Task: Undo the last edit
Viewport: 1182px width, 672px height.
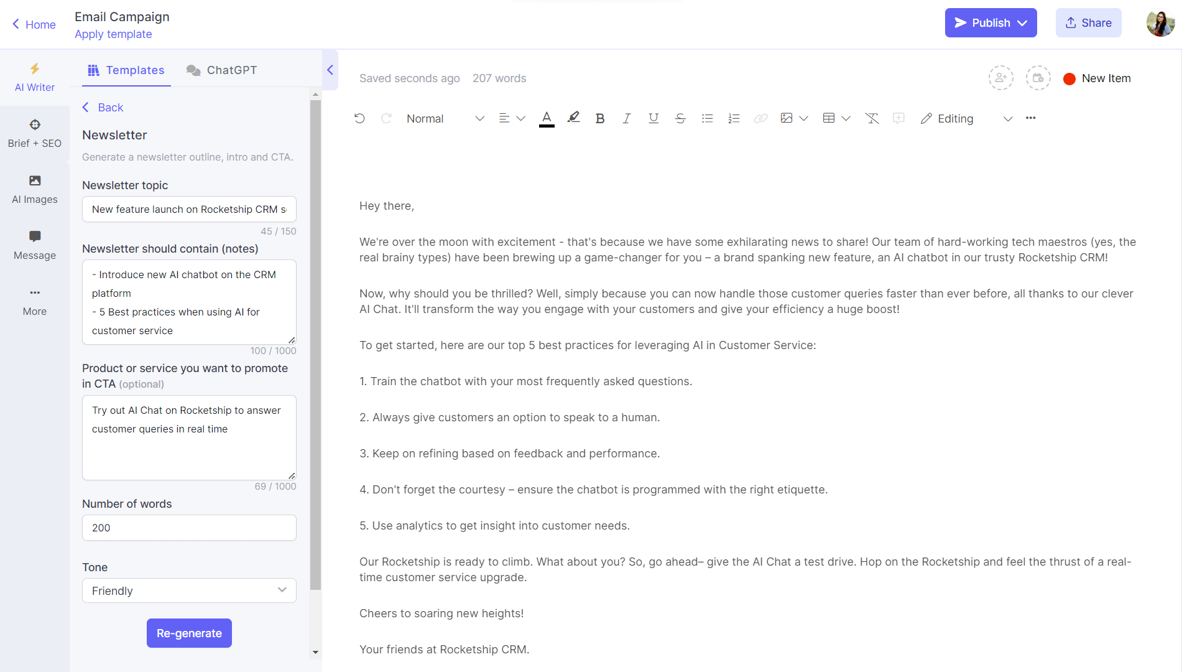Action: 359,118
